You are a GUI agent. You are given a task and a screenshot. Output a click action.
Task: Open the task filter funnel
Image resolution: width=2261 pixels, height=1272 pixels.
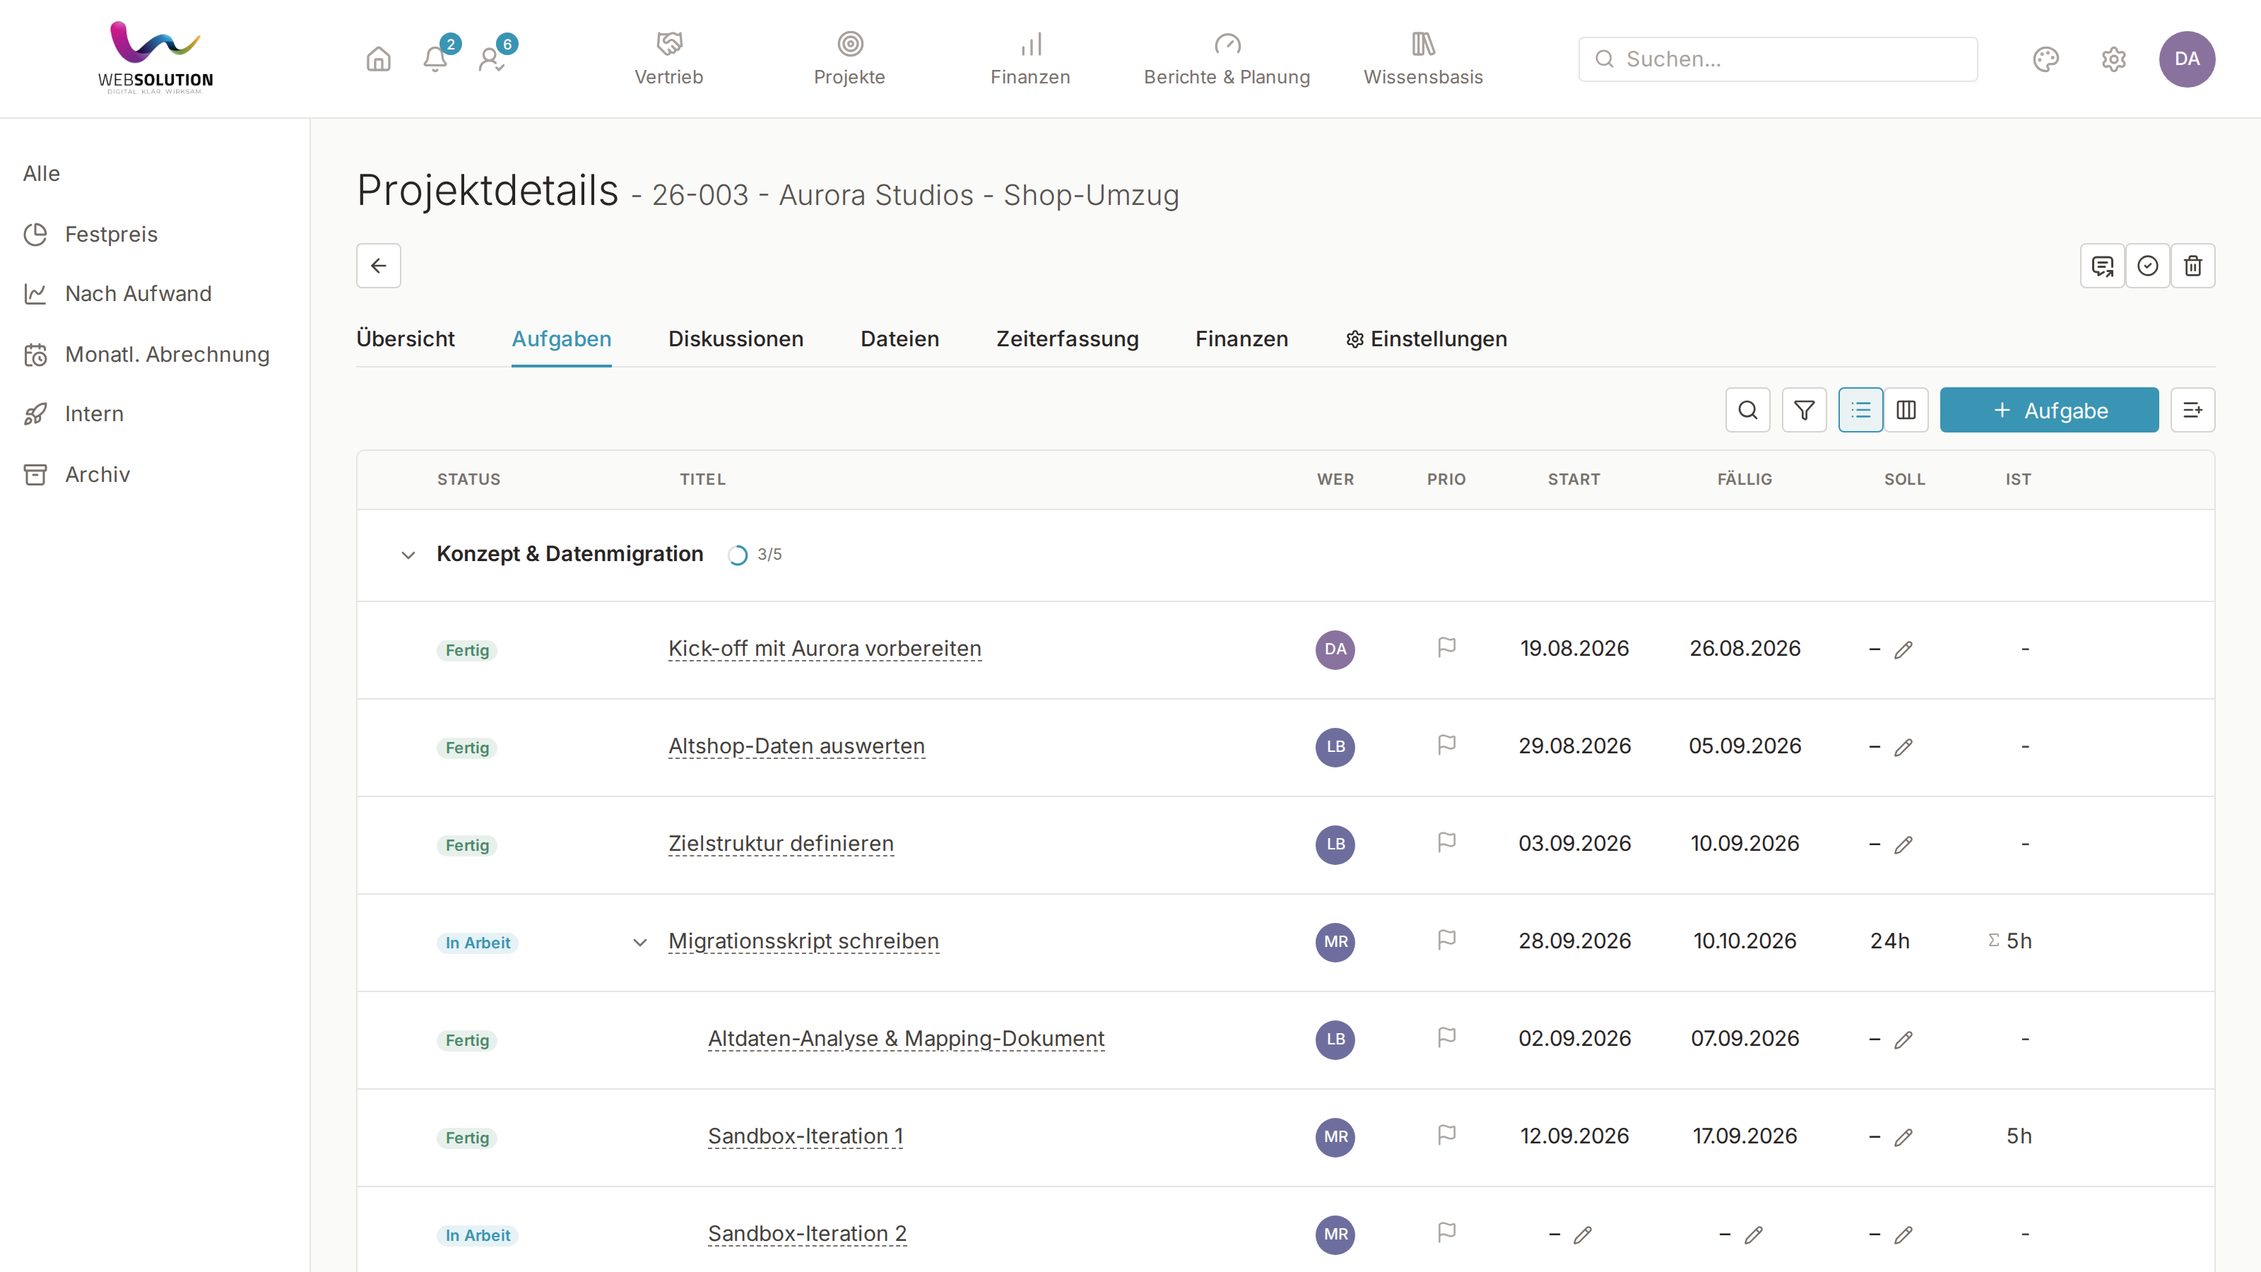[1805, 410]
